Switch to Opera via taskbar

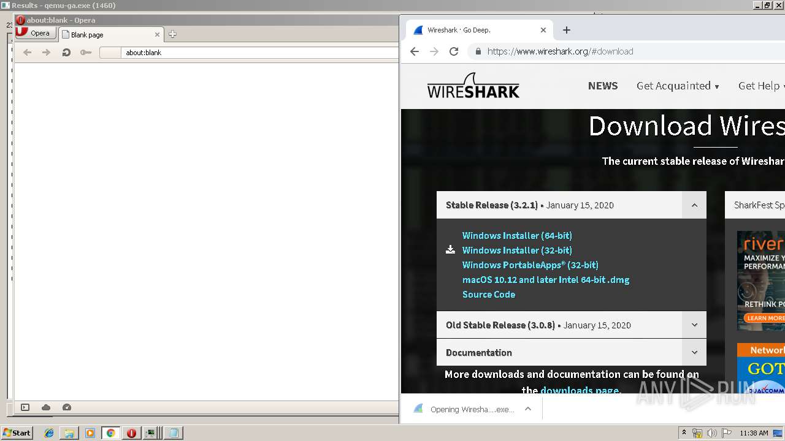pyautogui.click(x=131, y=433)
